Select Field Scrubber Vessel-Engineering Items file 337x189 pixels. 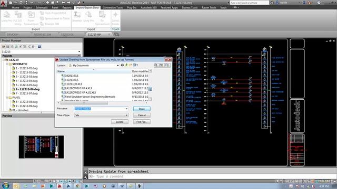click(90, 97)
